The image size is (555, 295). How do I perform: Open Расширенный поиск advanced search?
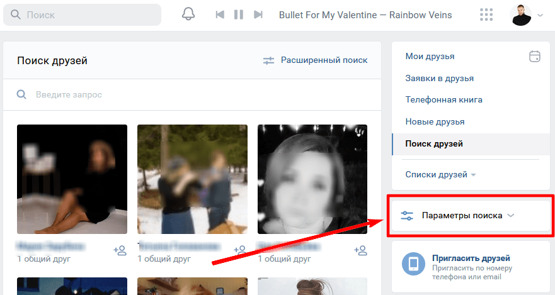coord(316,60)
